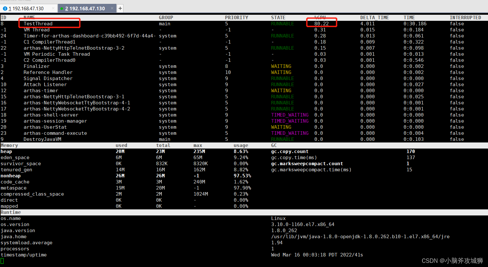Click the 8.63% heap usage value
The width and height of the screenshot is (488, 267).
[x=241, y=151]
